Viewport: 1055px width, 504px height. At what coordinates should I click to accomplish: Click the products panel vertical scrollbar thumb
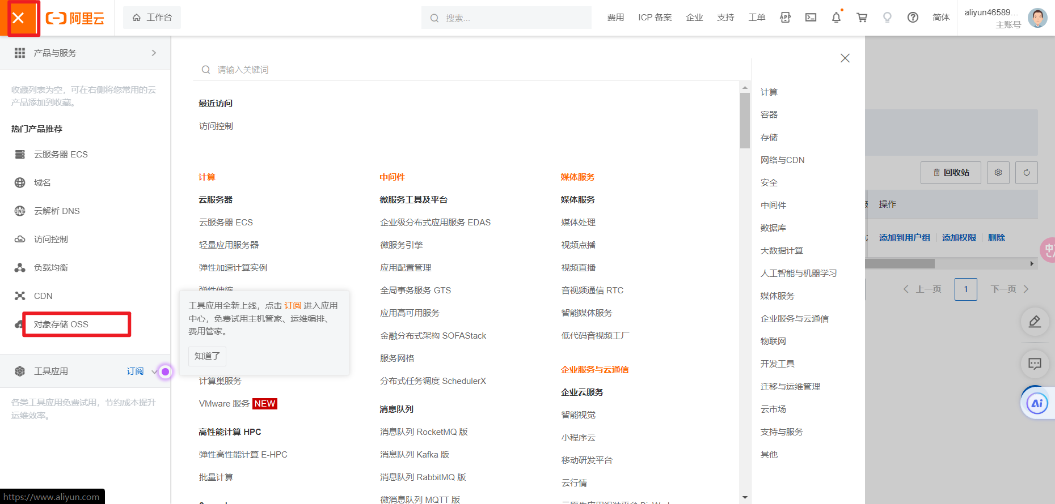[x=745, y=120]
